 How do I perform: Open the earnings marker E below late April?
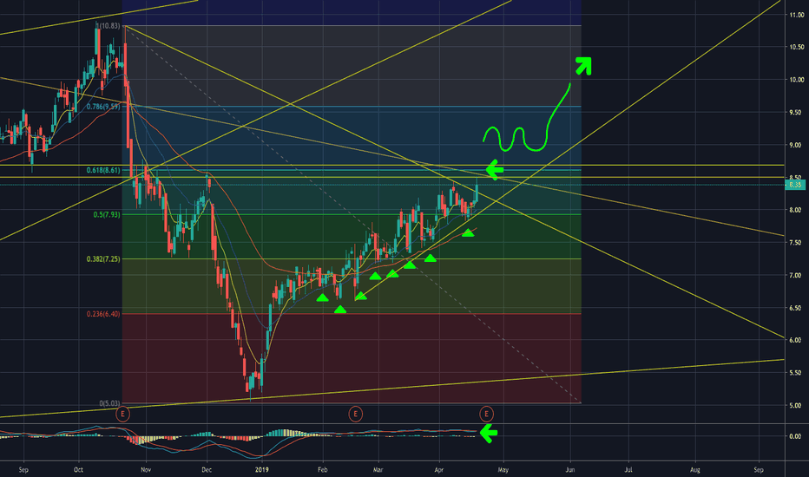point(486,414)
